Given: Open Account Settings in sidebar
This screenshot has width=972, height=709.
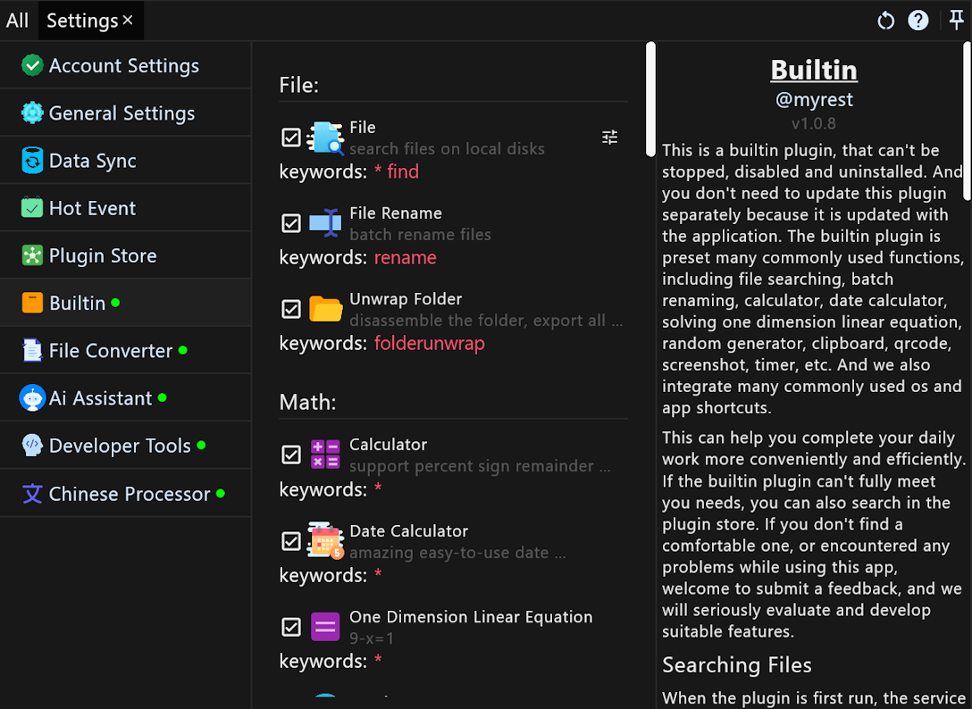Looking at the screenshot, I should [x=124, y=66].
